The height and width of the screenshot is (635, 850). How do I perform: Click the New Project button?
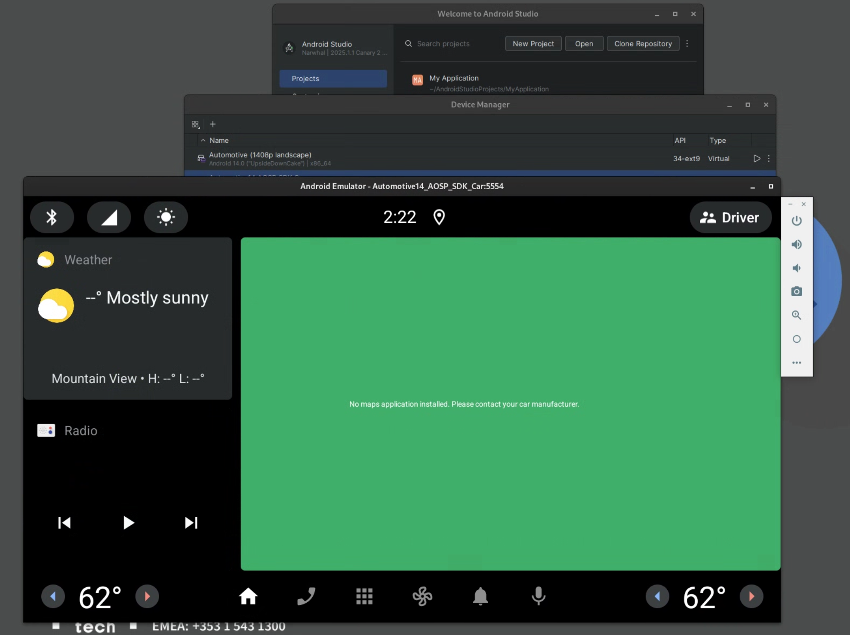tap(533, 43)
